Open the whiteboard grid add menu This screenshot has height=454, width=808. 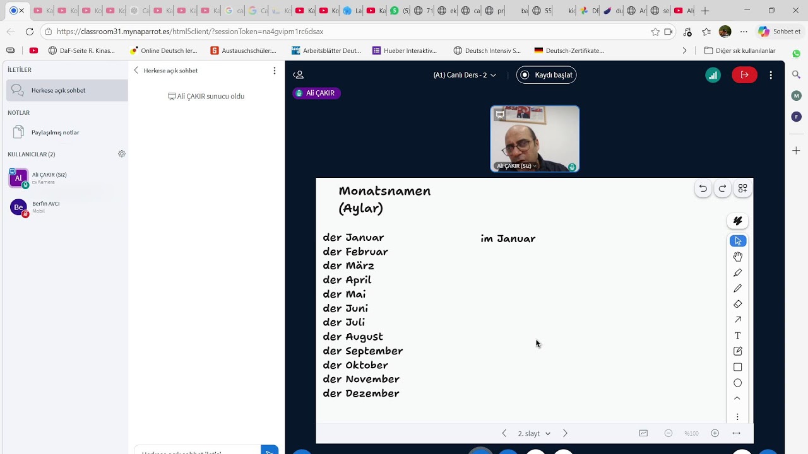coord(743,189)
